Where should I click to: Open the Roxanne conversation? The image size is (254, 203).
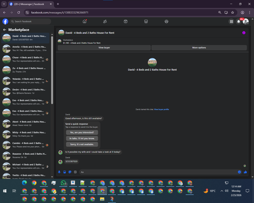[25, 156]
